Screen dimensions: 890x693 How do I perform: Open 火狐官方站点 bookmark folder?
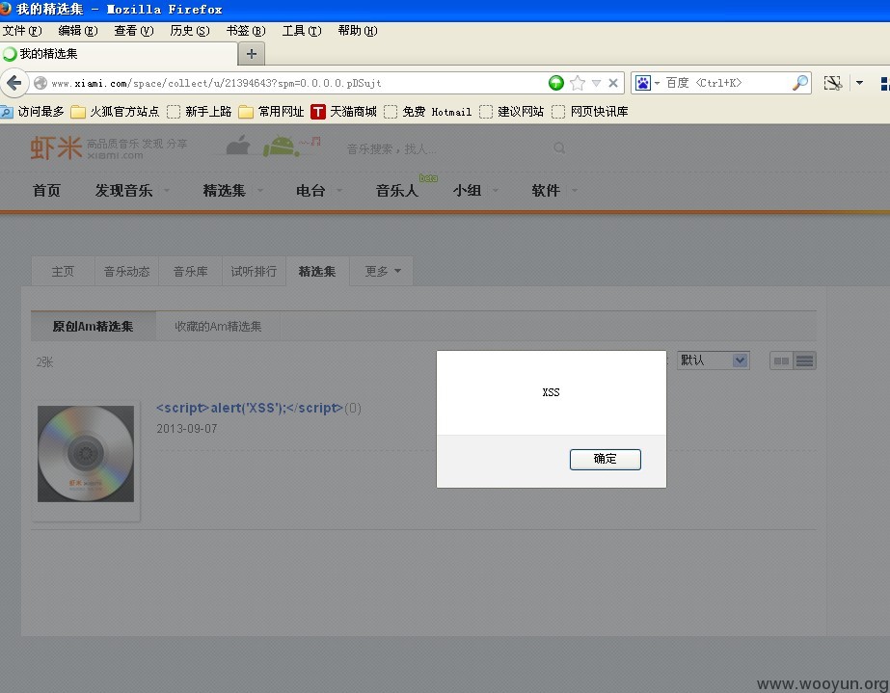click(x=115, y=112)
